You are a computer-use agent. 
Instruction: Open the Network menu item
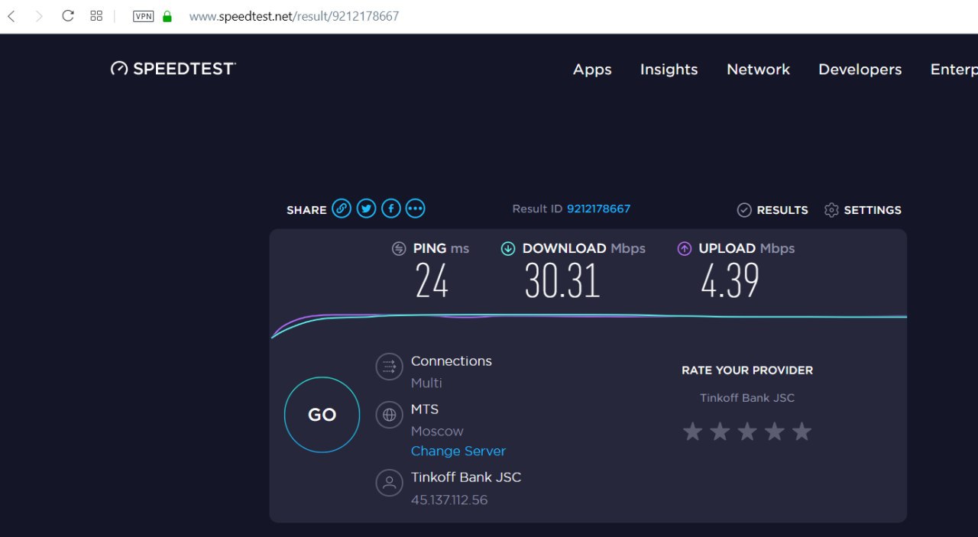pyautogui.click(x=758, y=70)
